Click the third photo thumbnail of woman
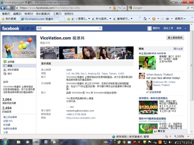 pos(87,53)
